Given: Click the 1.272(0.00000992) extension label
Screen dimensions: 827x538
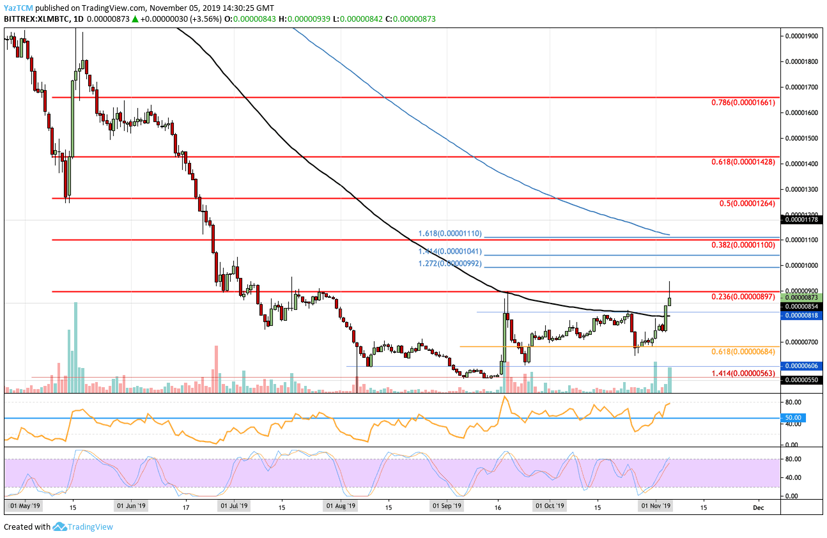Looking at the screenshot, I should click(x=451, y=264).
